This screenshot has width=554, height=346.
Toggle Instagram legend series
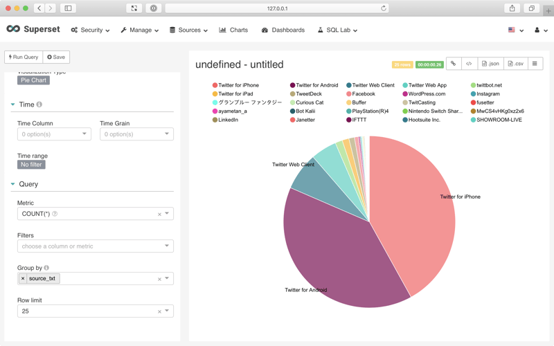pos(485,94)
